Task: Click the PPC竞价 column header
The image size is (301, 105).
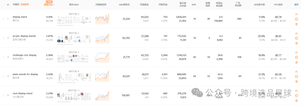Action: pos(278,5)
